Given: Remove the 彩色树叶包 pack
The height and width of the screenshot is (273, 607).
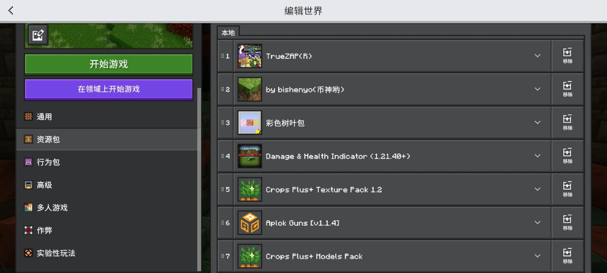Looking at the screenshot, I should pyautogui.click(x=568, y=123).
